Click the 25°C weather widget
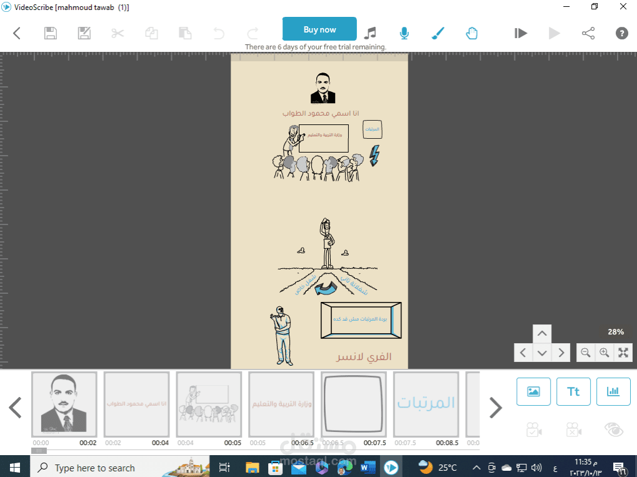The height and width of the screenshot is (477, 637). click(x=438, y=467)
